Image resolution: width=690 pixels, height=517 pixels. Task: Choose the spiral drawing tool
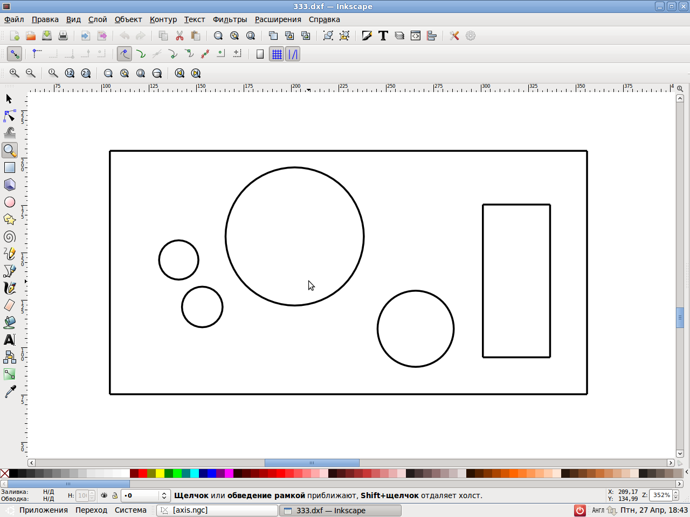pyautogui.click(x=10, y=237)
